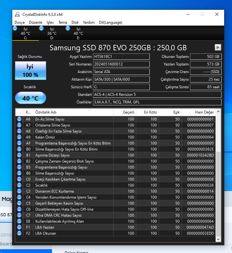Image resolution: width=232 pixels, height=253 pixels.
Task: Sort by Eşik column header
Action: point(170,112)
